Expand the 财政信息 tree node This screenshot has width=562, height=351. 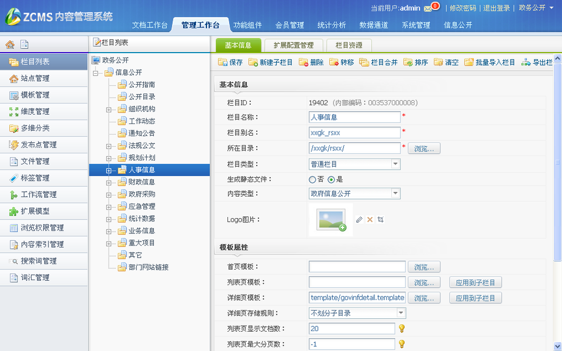(x=110, y=181)
